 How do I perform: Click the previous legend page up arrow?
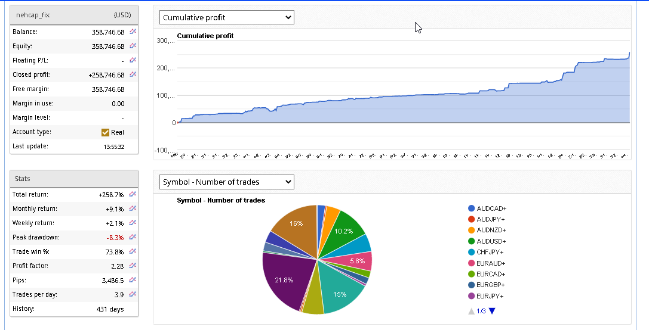point(472,311)
